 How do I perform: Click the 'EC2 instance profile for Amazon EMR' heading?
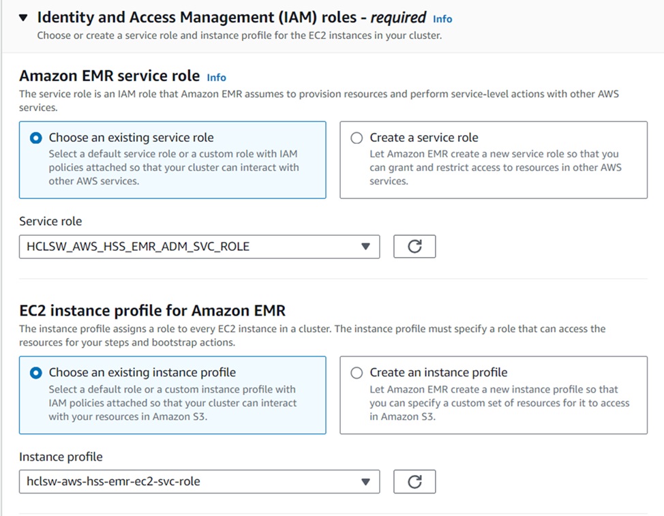coord(152,311)
